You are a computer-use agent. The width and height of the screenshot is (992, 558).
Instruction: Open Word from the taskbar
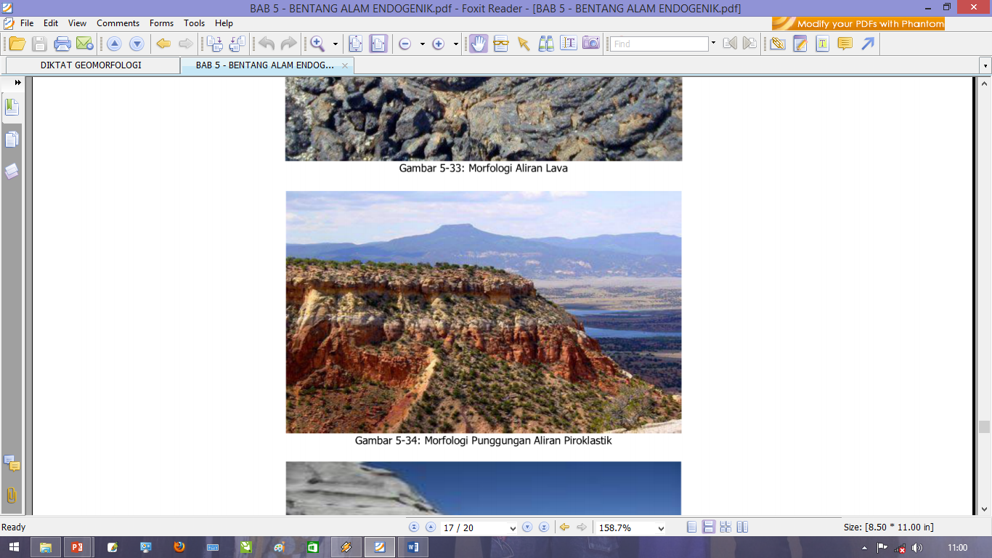pos(413,547)
